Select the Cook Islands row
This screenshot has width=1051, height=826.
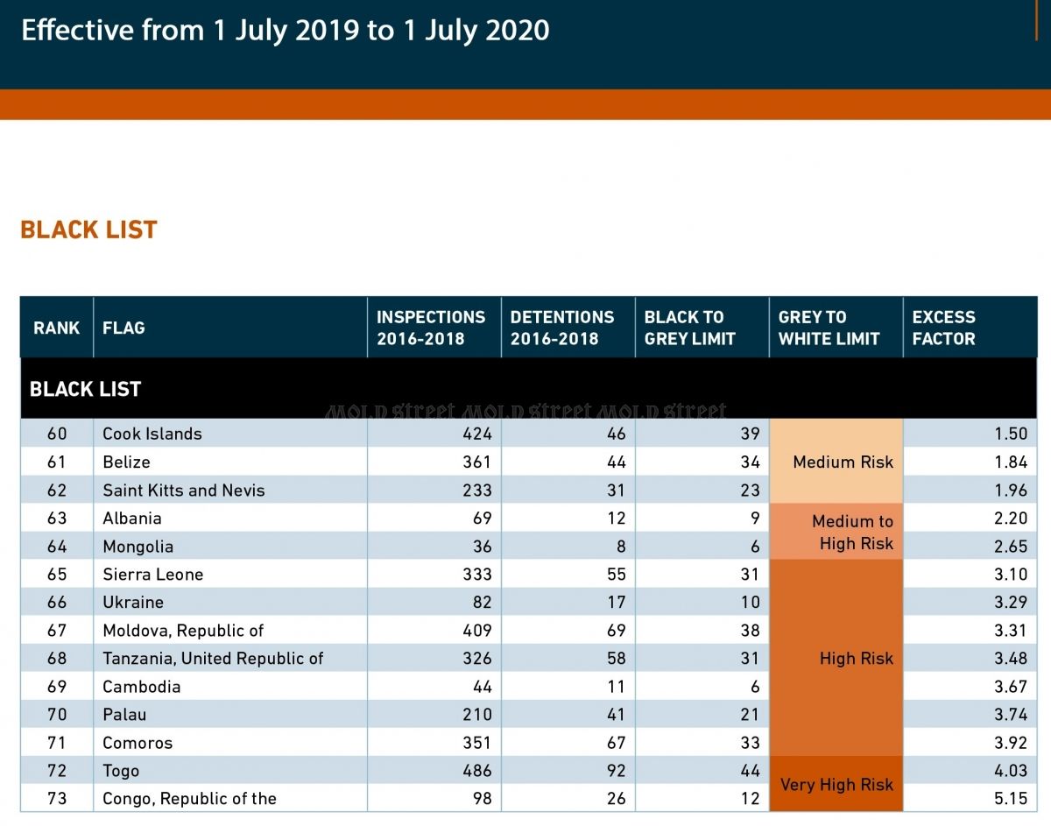click(529, 434)
